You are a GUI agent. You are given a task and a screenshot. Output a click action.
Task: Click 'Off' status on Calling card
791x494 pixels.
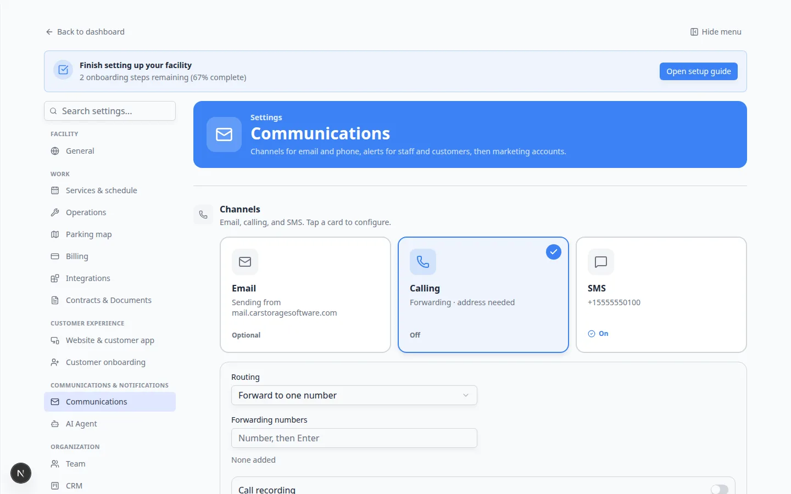pos(415,335)
